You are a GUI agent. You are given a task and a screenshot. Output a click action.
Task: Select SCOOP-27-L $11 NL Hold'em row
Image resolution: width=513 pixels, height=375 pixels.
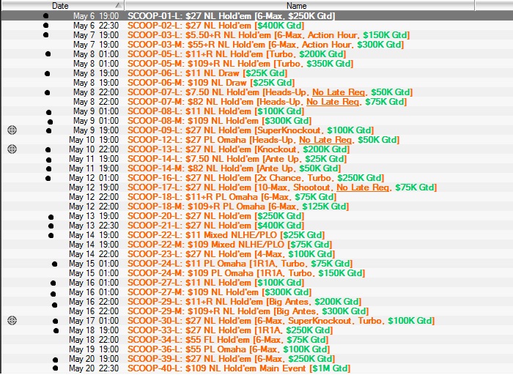tap(256, 283)
